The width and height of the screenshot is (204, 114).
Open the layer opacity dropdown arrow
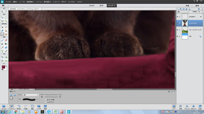click(x=202, y=12)
